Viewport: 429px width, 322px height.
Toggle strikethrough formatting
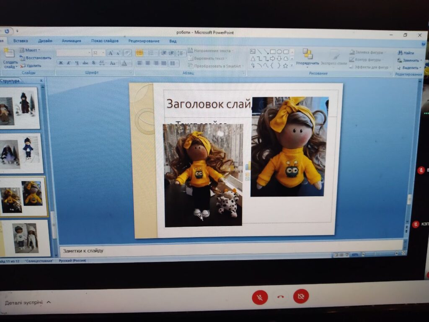(x=85, y=63)
